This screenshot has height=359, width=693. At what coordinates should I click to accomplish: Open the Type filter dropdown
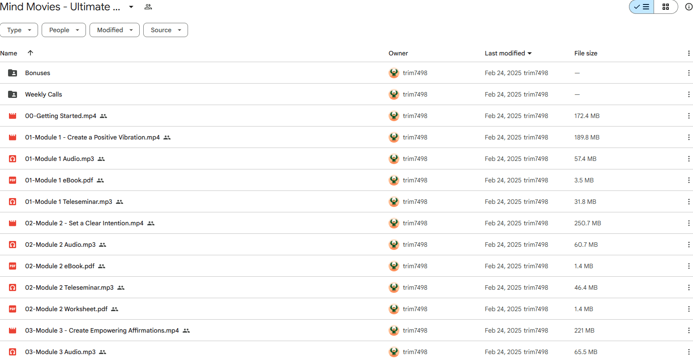point(19,30)
